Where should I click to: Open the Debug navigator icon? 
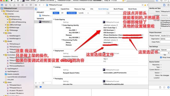point(22,5)
